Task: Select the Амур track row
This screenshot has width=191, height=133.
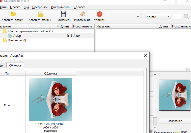Action: pos(47,36)
